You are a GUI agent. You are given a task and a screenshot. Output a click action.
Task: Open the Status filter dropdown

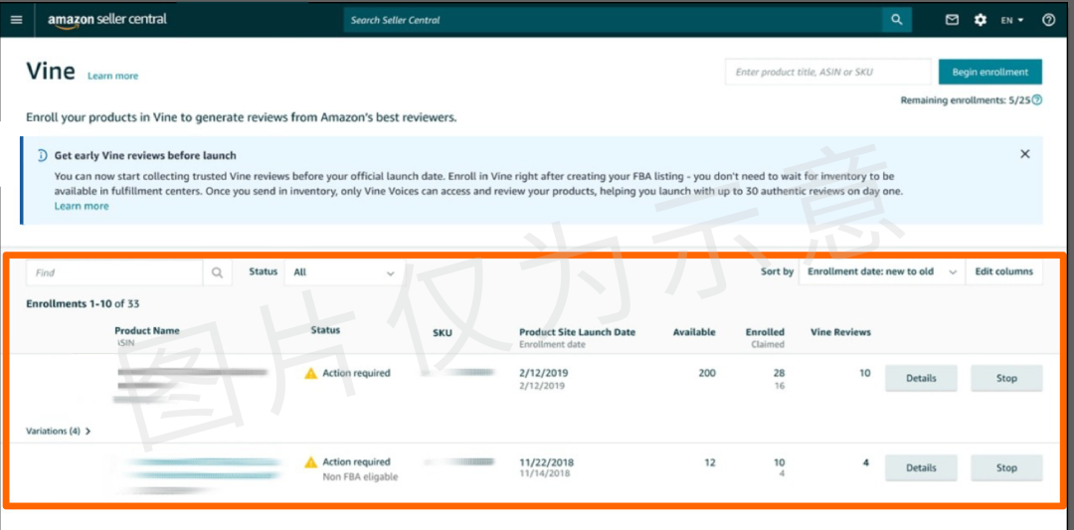click(x=344, y=272)
